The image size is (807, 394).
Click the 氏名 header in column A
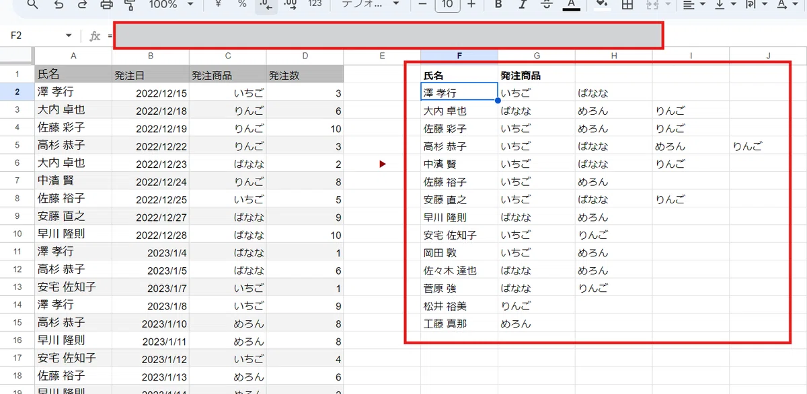coord(73,75)
